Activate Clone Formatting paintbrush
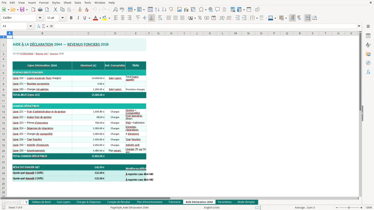The height and width of the screenshot is (210, 374). tap(80, 10)
